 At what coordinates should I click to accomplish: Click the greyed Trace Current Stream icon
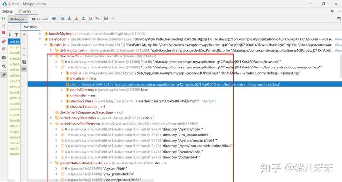point(113,19)
